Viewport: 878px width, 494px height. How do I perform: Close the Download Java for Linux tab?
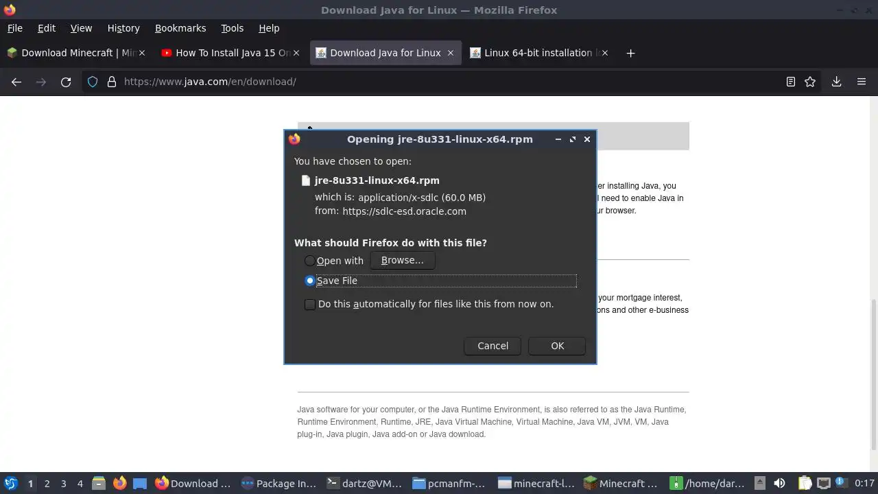pos(451,53)
